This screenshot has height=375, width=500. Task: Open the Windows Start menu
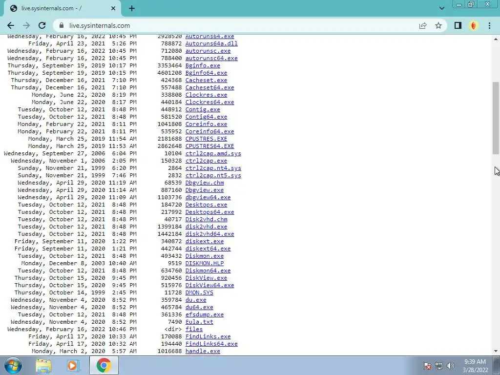13,365
